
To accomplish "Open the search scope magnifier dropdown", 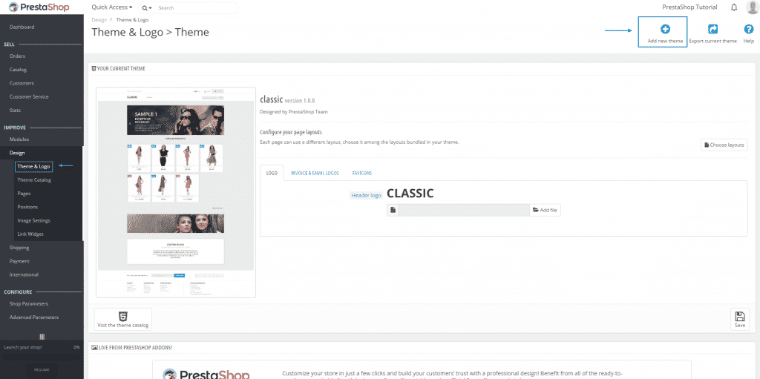I will [x=145, y=7].
